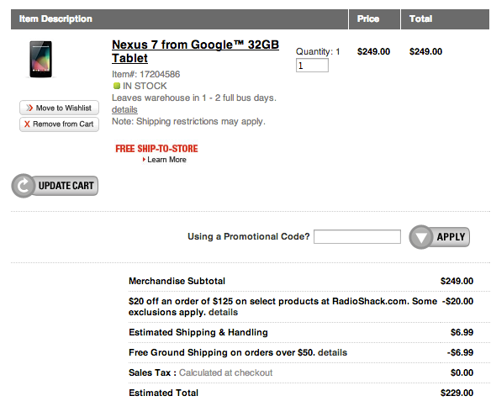
Task: Click the Move to Wishlist button
Action: 59,108
